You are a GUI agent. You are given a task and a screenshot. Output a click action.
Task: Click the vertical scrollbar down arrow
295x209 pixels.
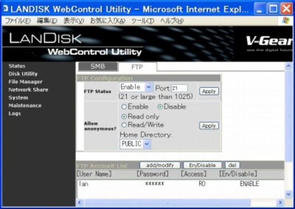pos(288,194)
